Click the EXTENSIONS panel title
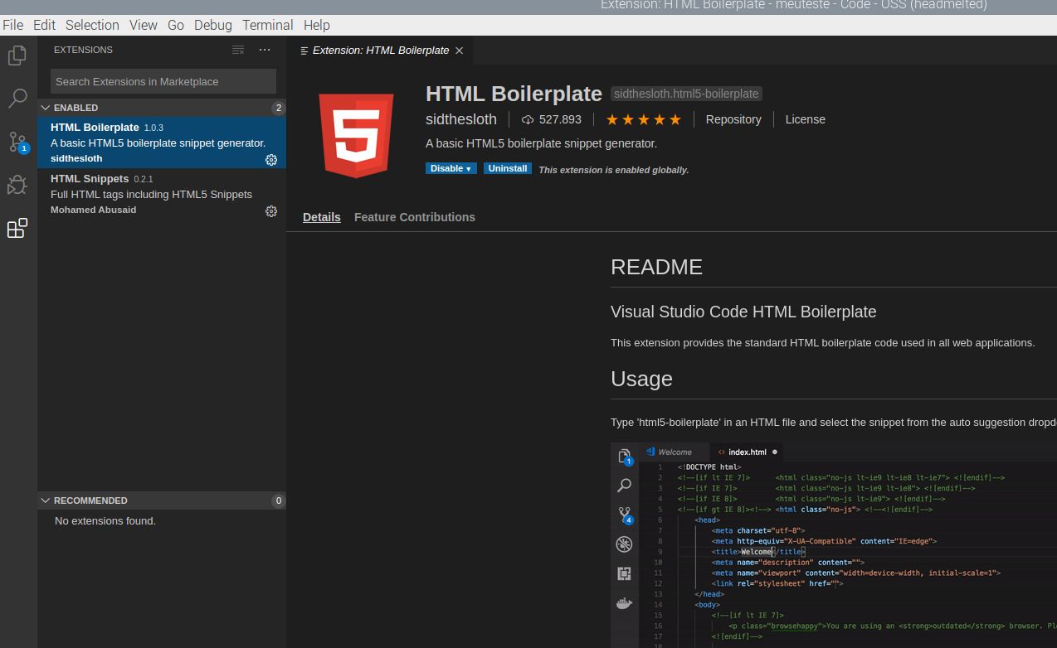Image resolution: width=1057 pixels, height=648 pixels. point(83,50)
